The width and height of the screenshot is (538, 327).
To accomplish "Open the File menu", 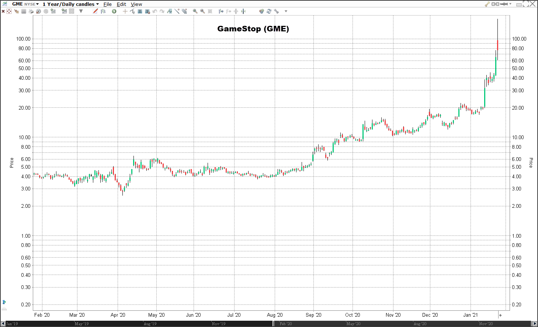I will point(108,4).
